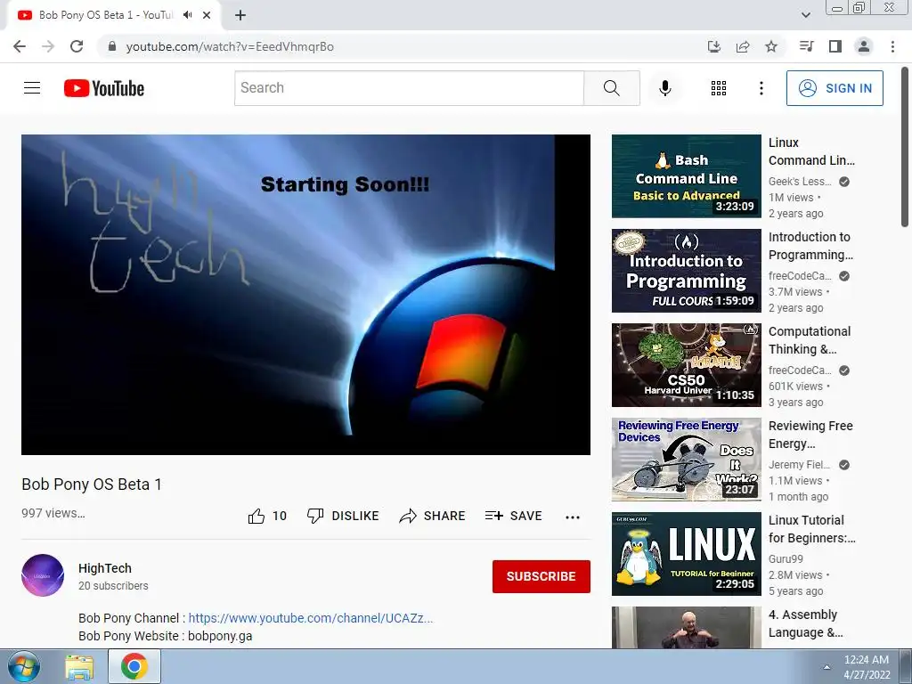912x684 pixels.
Task: Open Reviewing Free Energy title link
Action: pos(810,435)
